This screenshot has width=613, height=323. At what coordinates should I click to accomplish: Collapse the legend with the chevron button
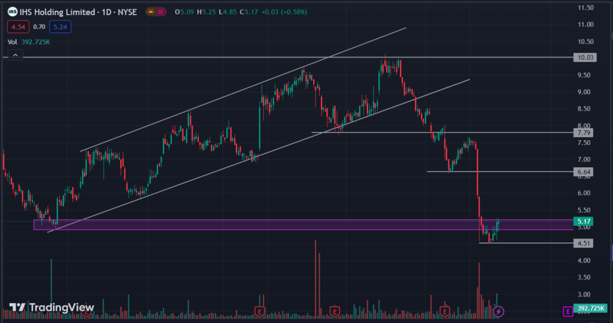tap(15, 55)
